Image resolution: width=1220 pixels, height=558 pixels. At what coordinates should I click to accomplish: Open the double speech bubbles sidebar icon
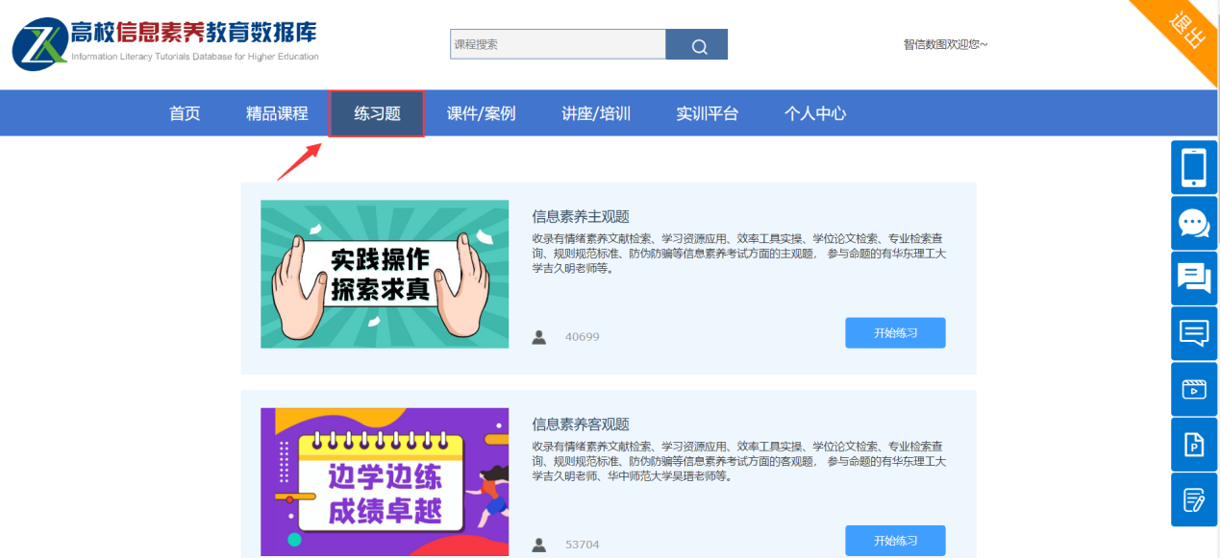pos(1194,279)
